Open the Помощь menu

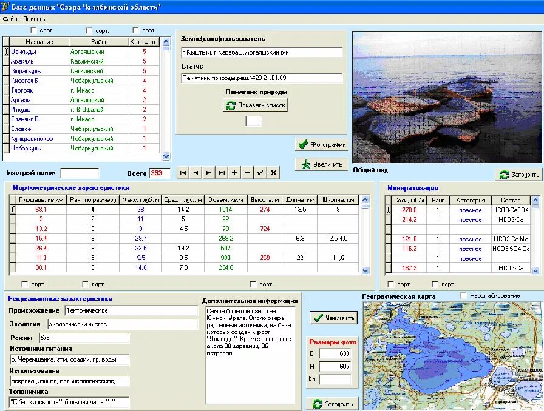(34, 19)
